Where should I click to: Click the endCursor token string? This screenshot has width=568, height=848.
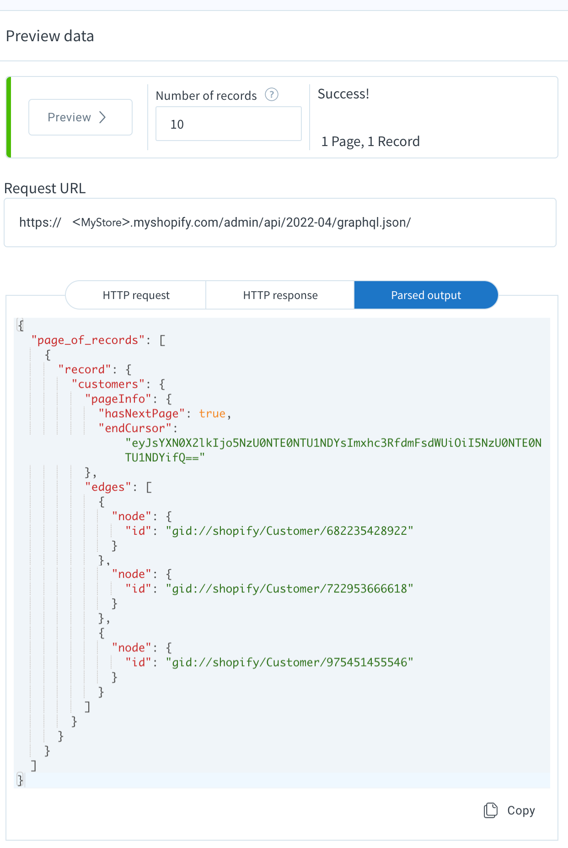click(x=333, y=450)
